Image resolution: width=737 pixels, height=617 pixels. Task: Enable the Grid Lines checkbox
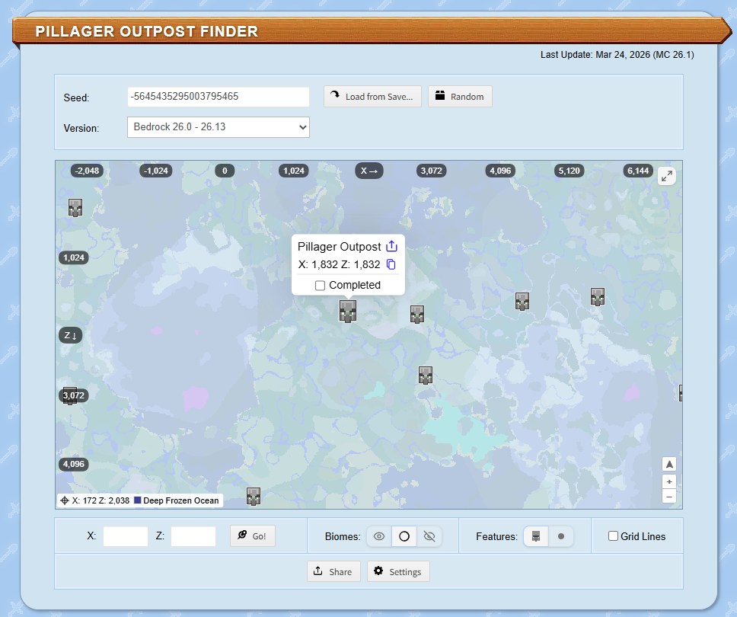[613, 536]
